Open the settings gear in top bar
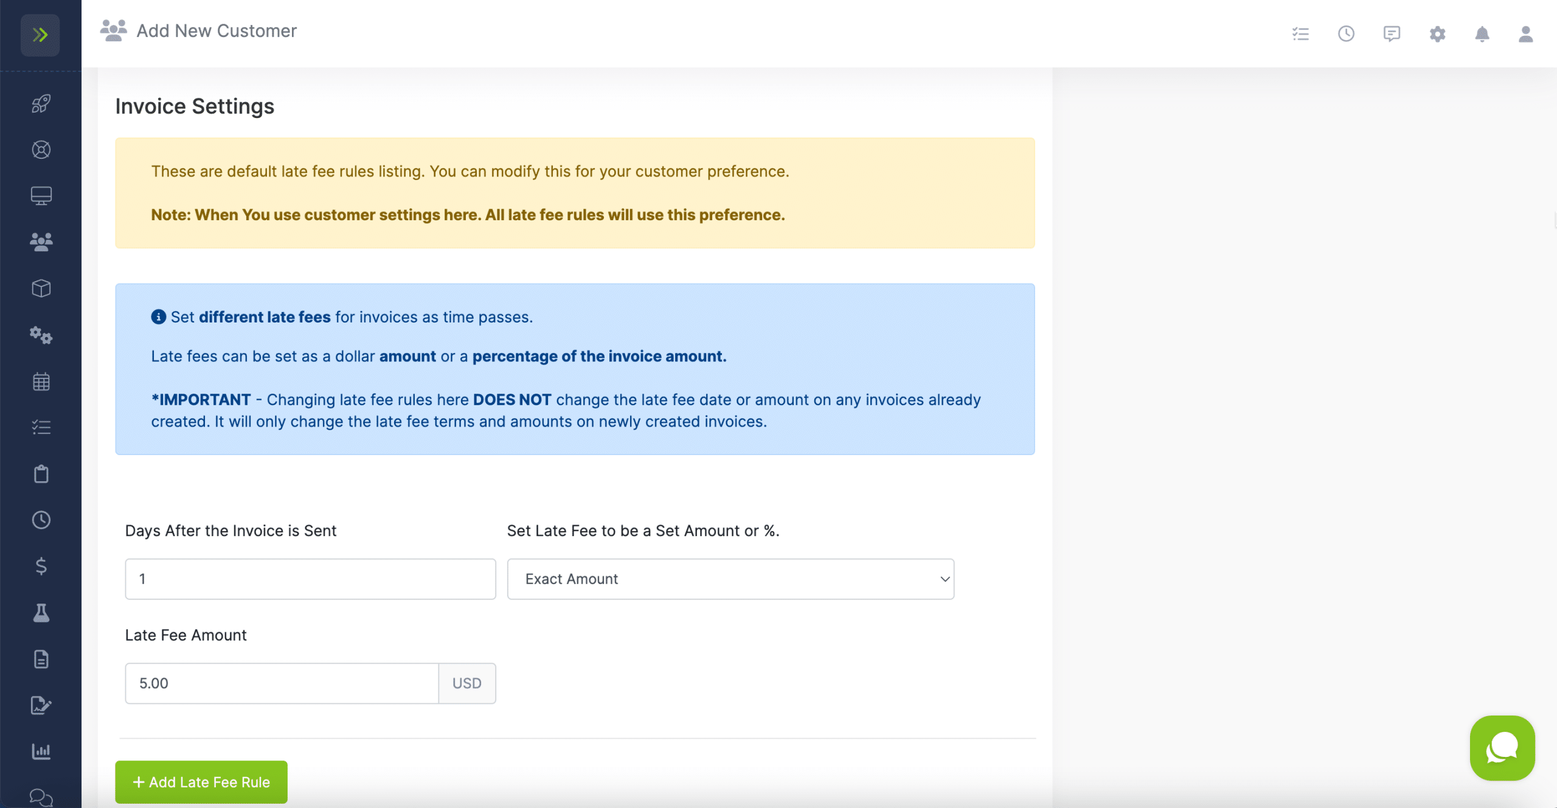Viewport: 1557px width, 808px height. coord(1437,34)
